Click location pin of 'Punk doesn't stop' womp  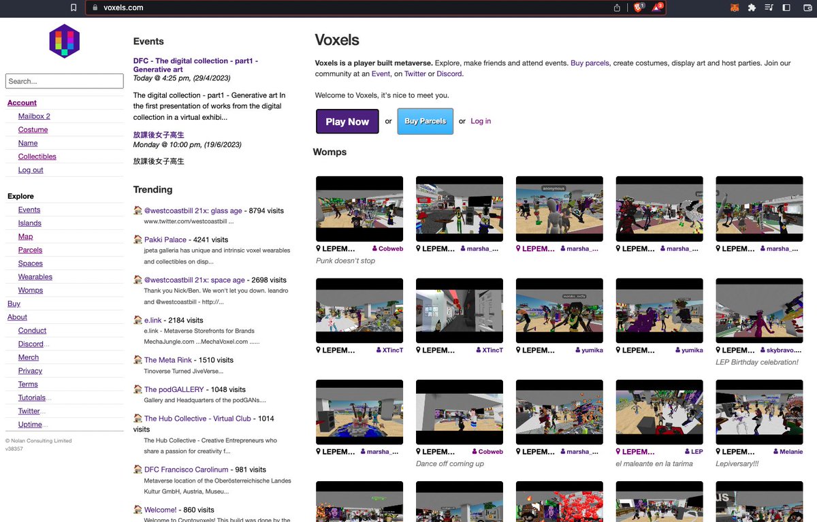319,249
